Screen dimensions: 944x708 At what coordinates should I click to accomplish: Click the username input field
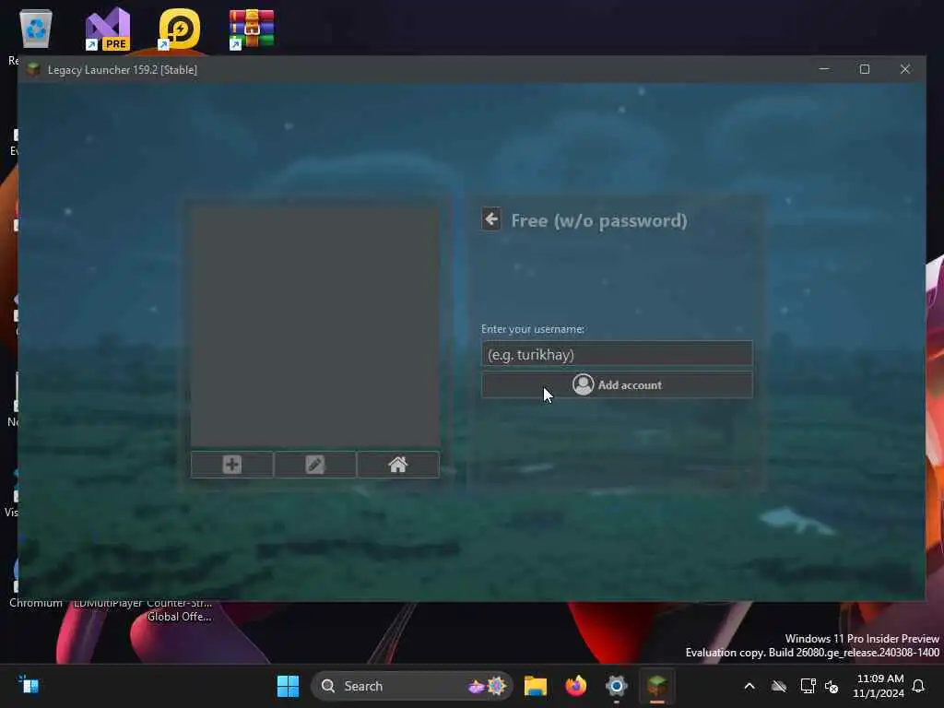tap(617, 354)
